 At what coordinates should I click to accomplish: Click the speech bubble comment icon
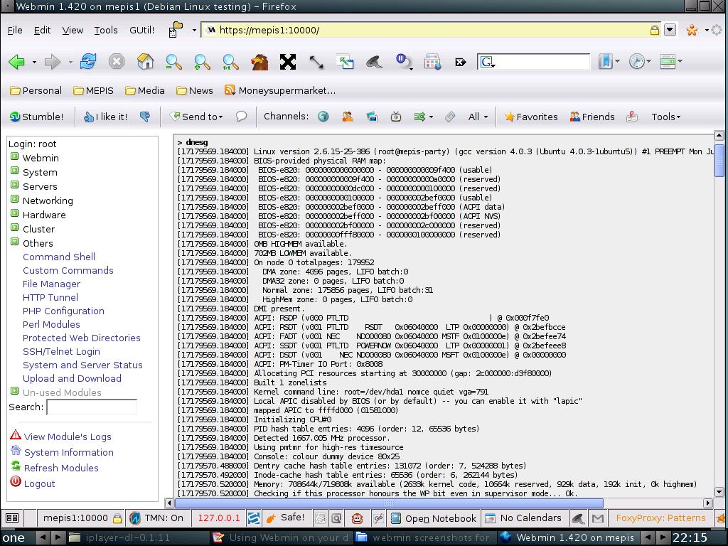coord(241,116)
